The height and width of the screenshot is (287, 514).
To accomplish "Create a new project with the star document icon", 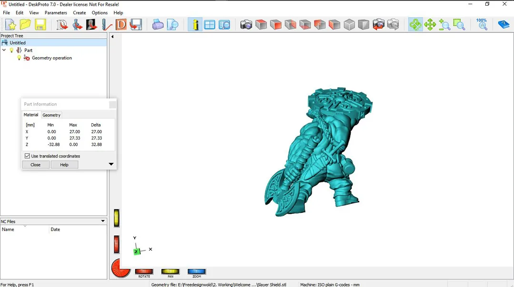I will pos(10,25).
